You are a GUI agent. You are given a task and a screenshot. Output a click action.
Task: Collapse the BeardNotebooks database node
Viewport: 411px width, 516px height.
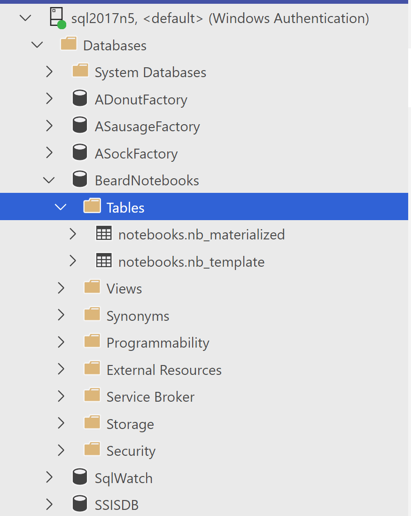pyautogui.click(x=49, y=180)
